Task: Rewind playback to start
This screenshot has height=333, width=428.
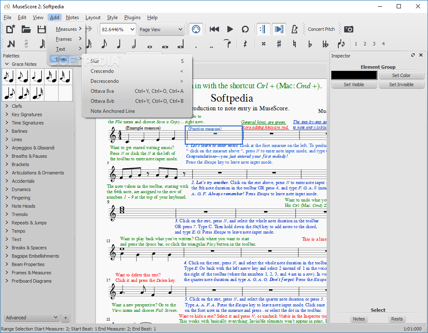Action: [214, 29]
